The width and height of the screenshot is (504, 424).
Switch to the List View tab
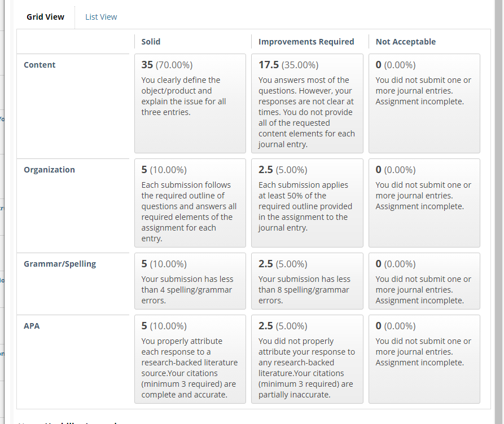coord(101,17)
